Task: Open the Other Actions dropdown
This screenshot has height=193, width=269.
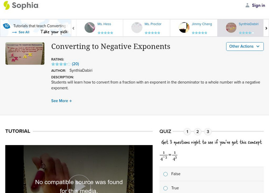Action: [x=244, y=47]
